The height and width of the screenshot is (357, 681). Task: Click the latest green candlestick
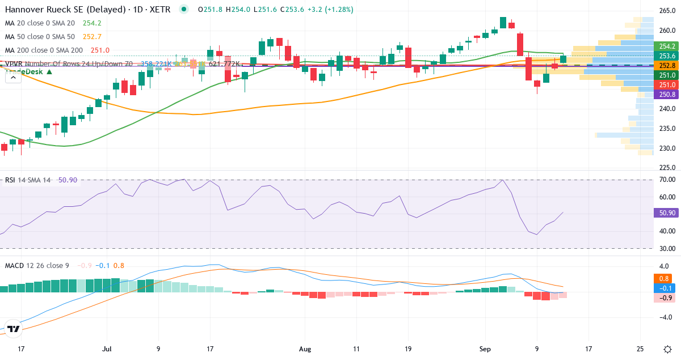click(563, 59)
